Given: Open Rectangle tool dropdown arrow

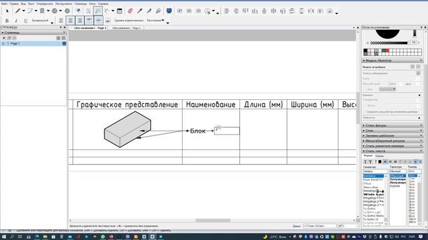Looking at the screenshot, I should [48, 11].
